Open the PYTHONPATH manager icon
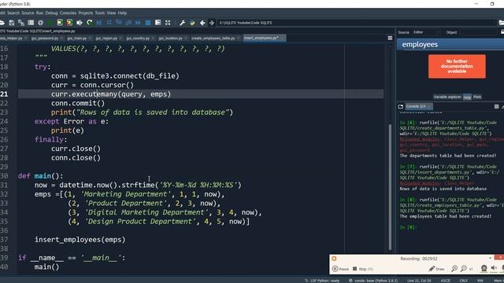The width and height of the screenshot is (504, 283). 192,23
